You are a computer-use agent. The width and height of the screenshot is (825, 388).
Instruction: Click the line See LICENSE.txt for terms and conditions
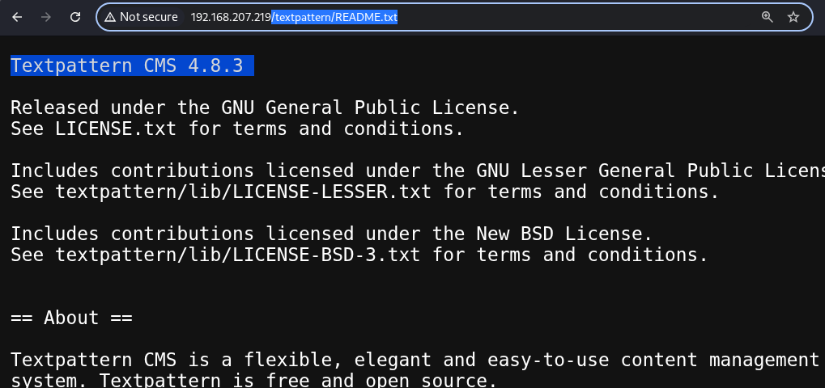point(237,129)
